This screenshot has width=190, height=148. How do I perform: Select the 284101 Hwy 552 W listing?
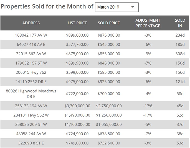[x=31, y=115]
